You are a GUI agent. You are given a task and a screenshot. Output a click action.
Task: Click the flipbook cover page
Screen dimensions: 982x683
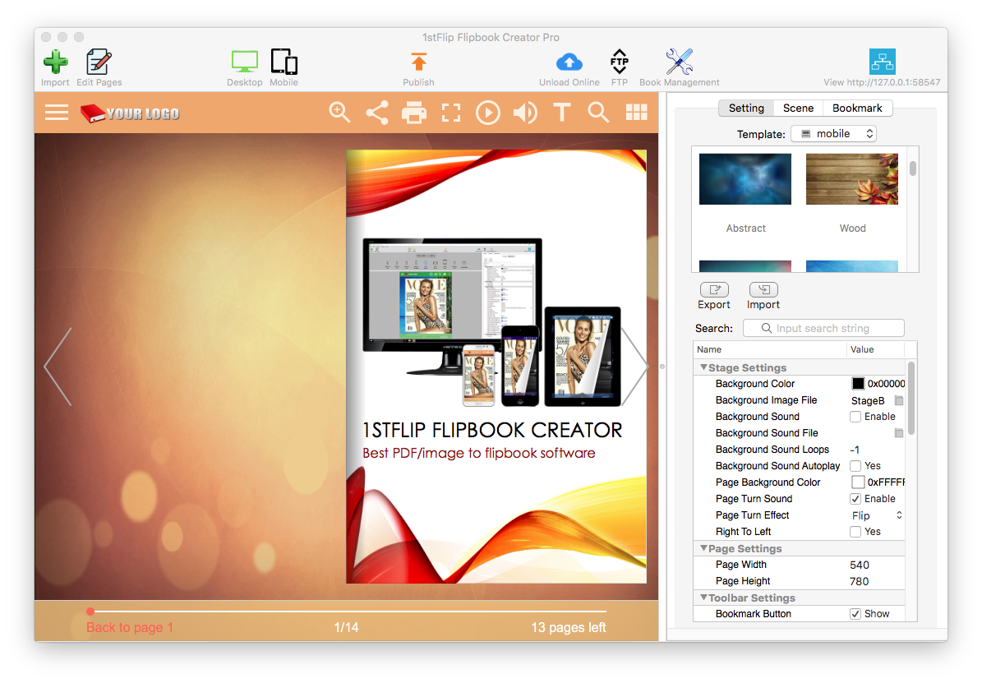(496, 367)
